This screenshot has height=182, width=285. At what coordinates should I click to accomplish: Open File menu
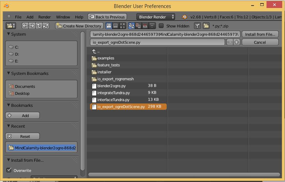(x=18, y=17)
